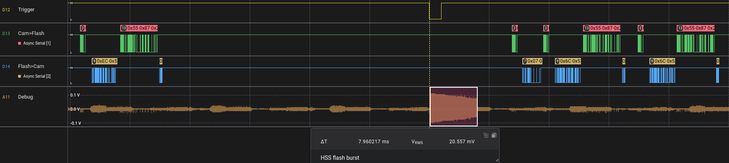Click the red Async Serial [1] color dot

pos(19,43)
